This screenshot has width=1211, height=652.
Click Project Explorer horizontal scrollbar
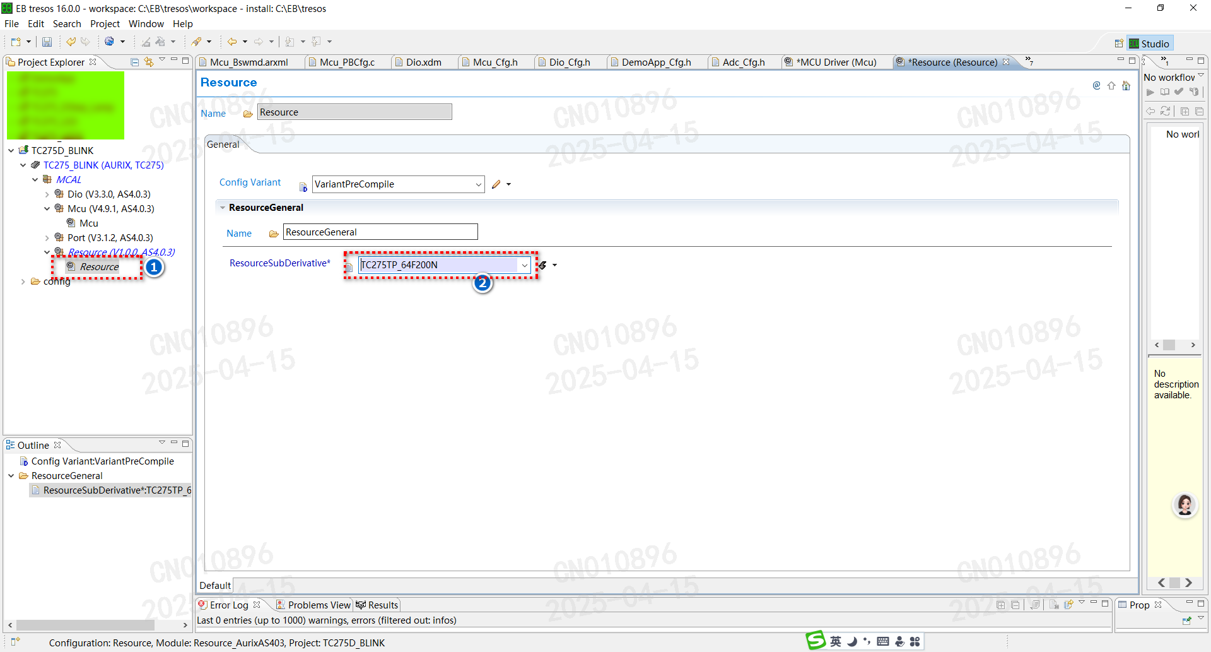coord(98,625)
